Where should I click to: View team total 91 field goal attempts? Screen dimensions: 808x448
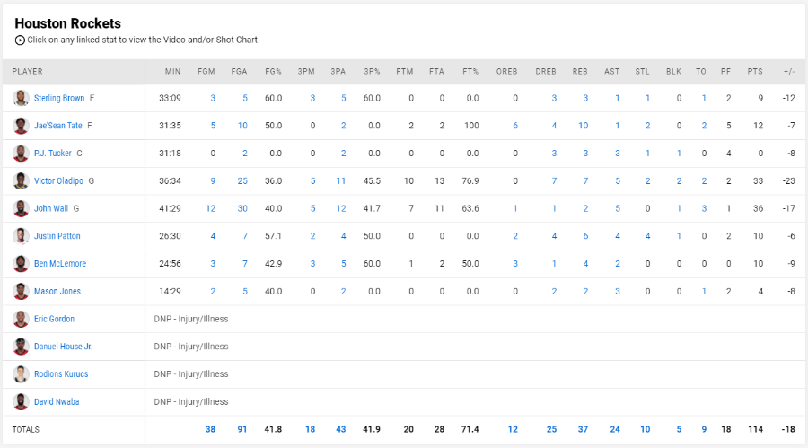click(x=242, y=429)
